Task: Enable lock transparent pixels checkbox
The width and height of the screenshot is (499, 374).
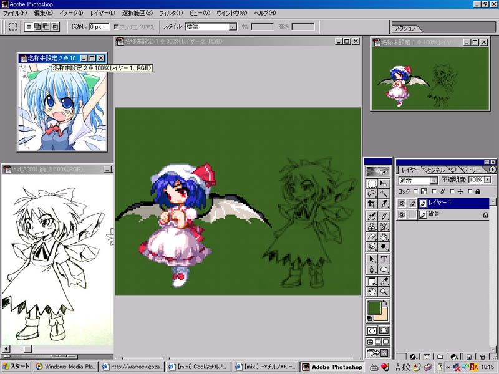Action: [415, 191]
